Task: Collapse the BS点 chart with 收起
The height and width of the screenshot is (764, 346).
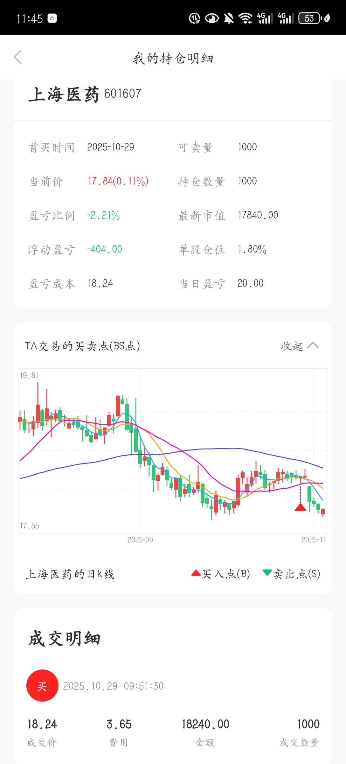Action: [x=292, y=346]
